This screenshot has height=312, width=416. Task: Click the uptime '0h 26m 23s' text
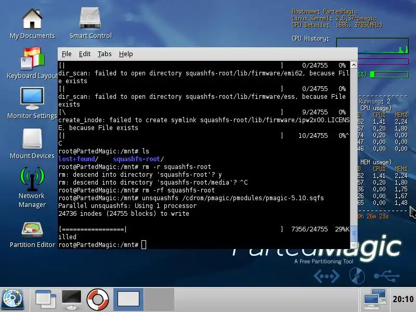(373, 216)
